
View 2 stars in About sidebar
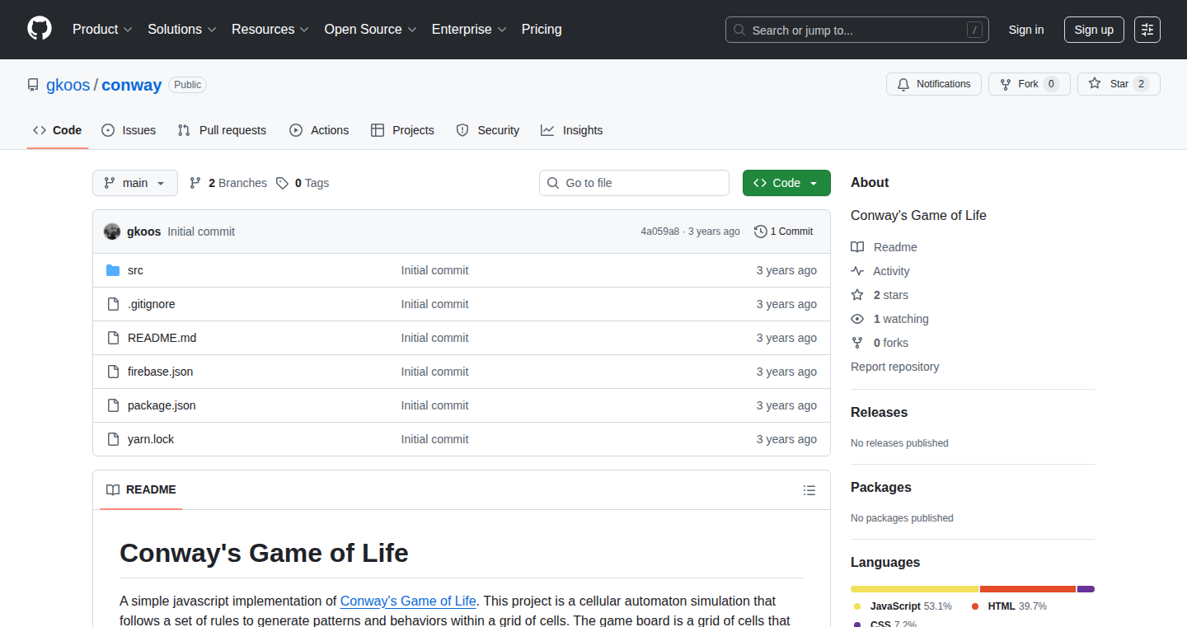coord(880,295)
